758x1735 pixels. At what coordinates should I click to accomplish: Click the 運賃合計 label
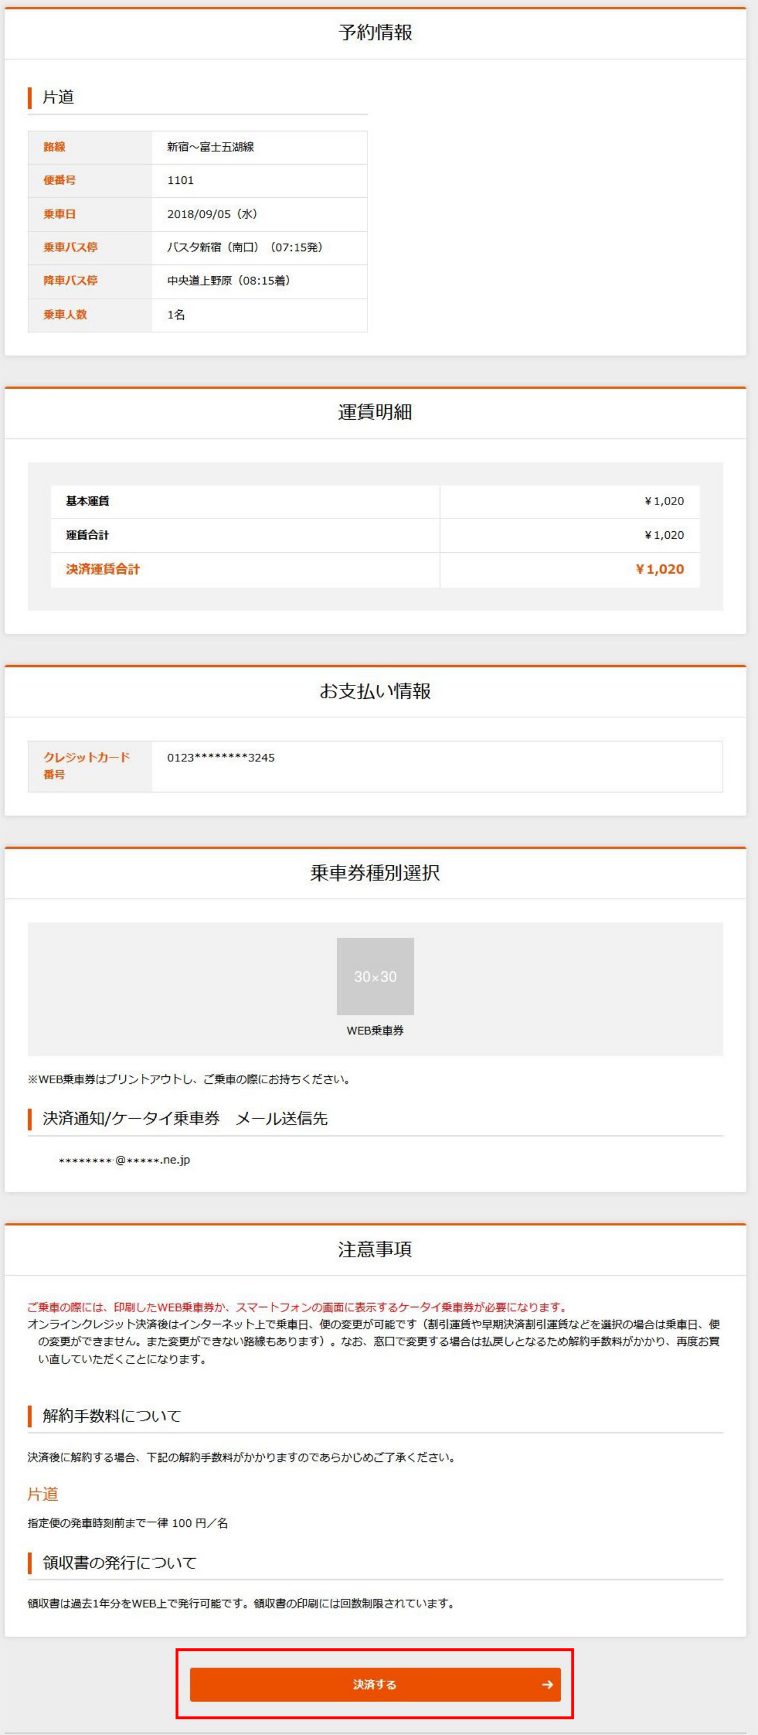point(88,535)
